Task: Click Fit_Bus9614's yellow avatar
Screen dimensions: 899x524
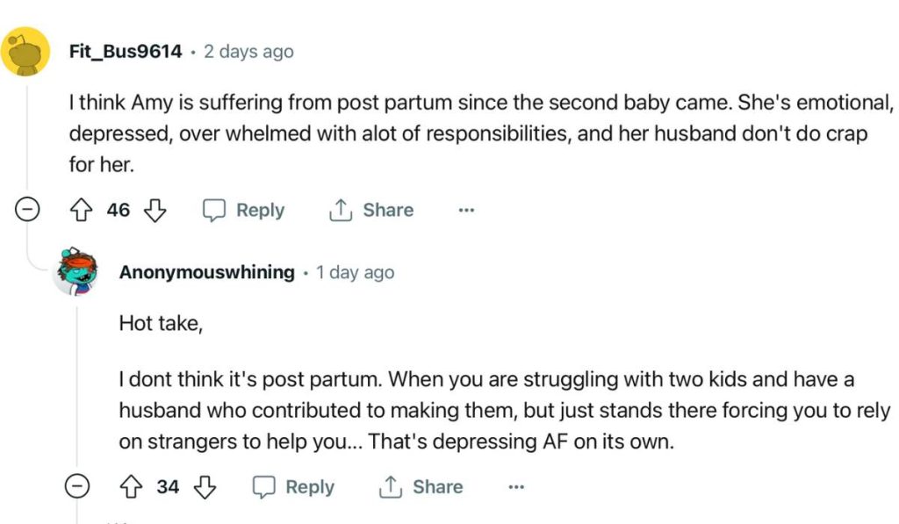Action: click(x=25, y=52)
